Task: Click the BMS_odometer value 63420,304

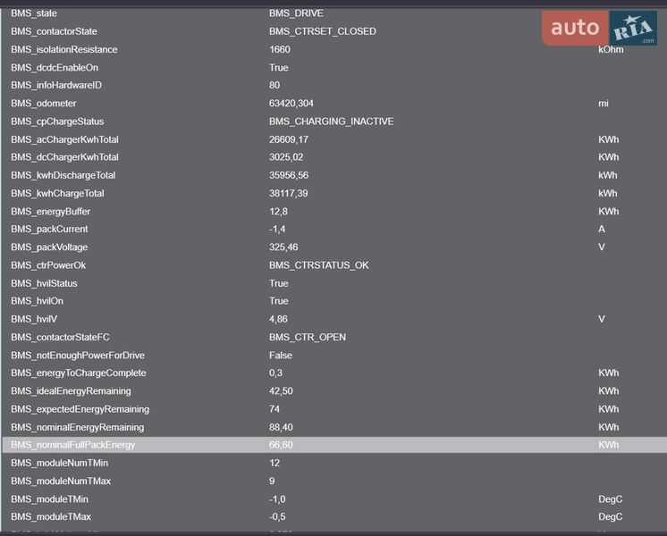Action: click(x=291, y=104)
